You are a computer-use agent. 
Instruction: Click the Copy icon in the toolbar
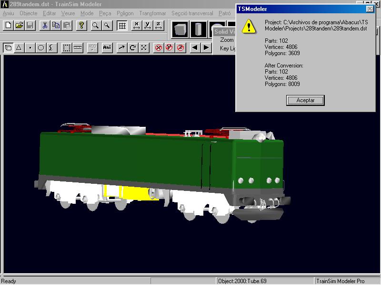point(56,26)
